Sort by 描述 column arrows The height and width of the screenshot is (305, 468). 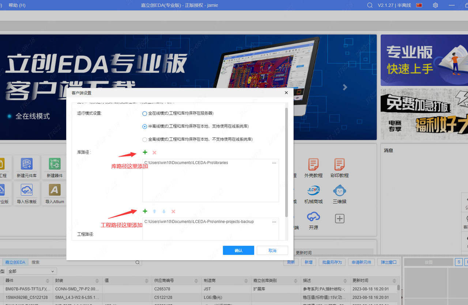click(x=345, y=281)
